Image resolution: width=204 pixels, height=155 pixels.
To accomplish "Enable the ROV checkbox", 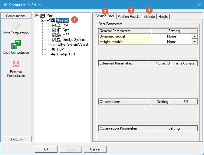I will (48, 49).
